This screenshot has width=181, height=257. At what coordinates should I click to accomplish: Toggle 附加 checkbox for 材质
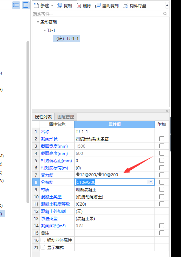(161, 189)
